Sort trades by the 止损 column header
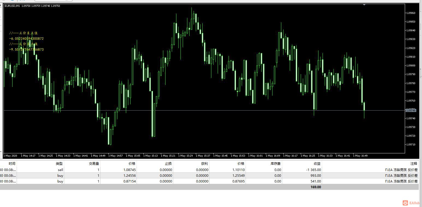Image resolution: width=422 pixels, height=207 pixels. coord(169,163)
